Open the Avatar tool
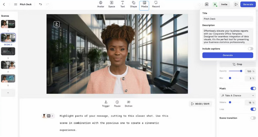258x137 pixels. 100,4
